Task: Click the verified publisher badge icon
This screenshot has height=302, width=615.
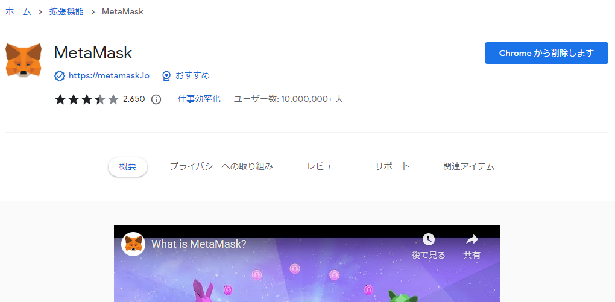Action: [x=59, y=76]
